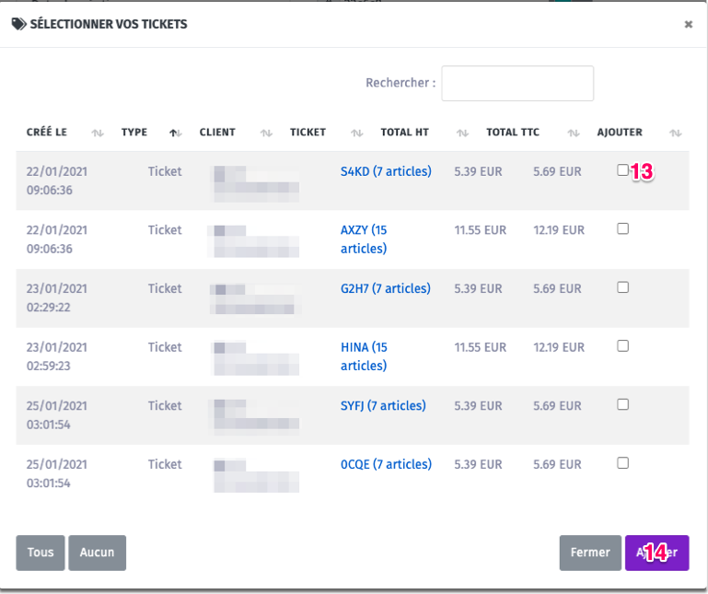Screen dimensions: 708x594
Task: Sort table by Total TTC column
Action: pos(513,133)
